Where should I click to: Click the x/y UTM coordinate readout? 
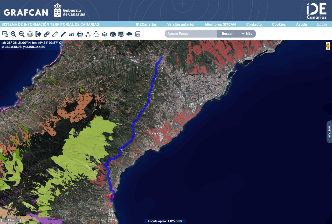click(23, 47)
